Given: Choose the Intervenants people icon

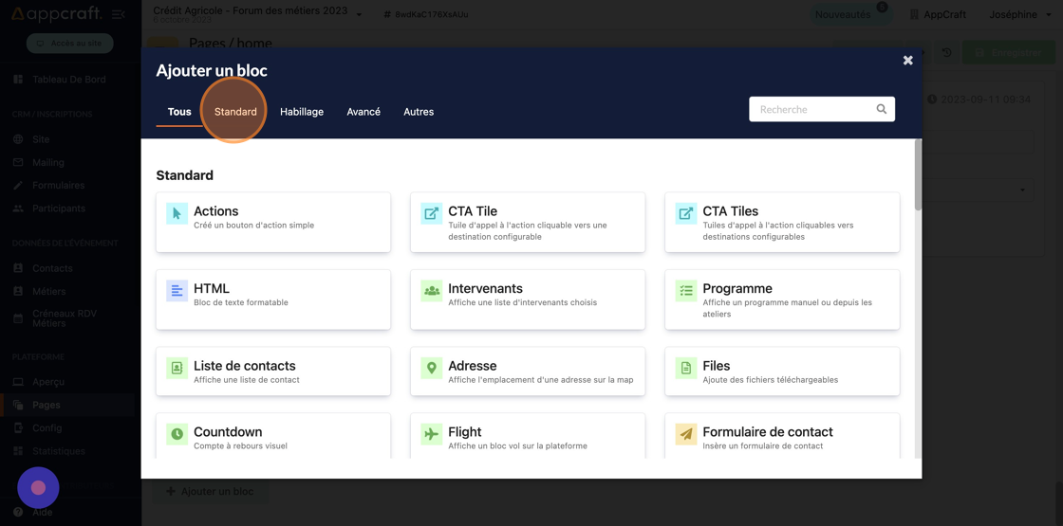Looking at the screenshot, I should [431, 291].
